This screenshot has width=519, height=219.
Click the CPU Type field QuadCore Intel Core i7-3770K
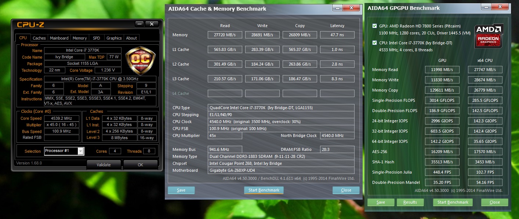281,108
